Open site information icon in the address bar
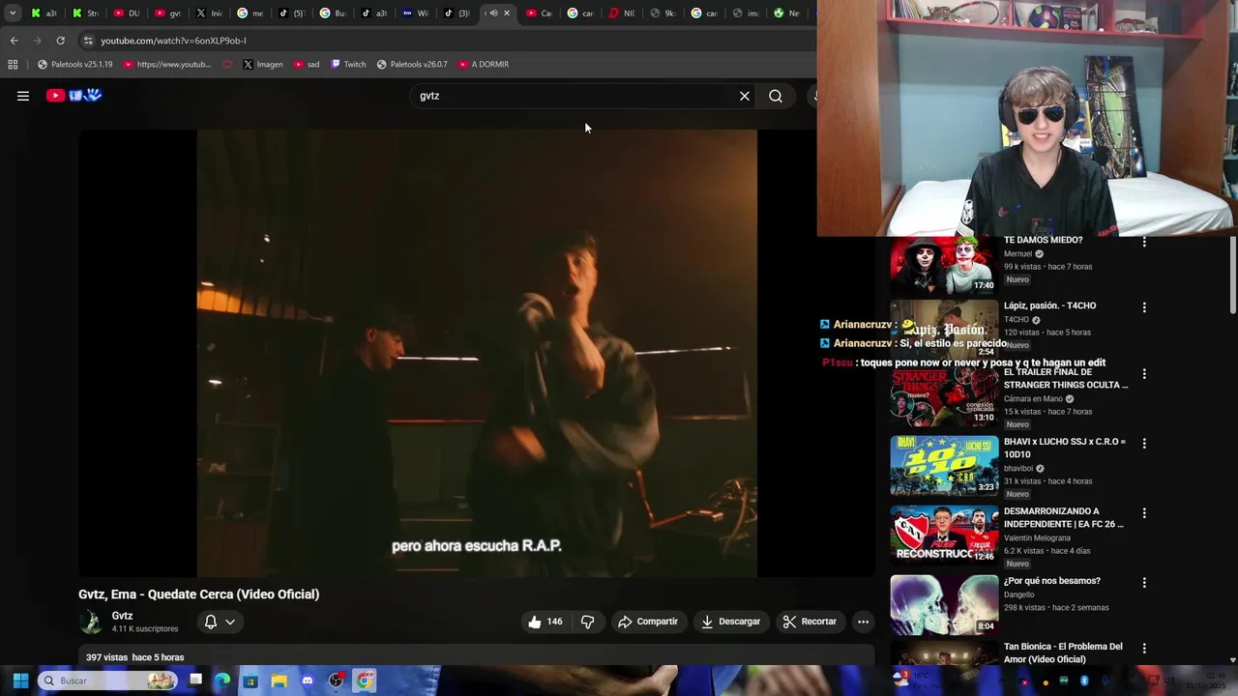 (x=88, y=41)
